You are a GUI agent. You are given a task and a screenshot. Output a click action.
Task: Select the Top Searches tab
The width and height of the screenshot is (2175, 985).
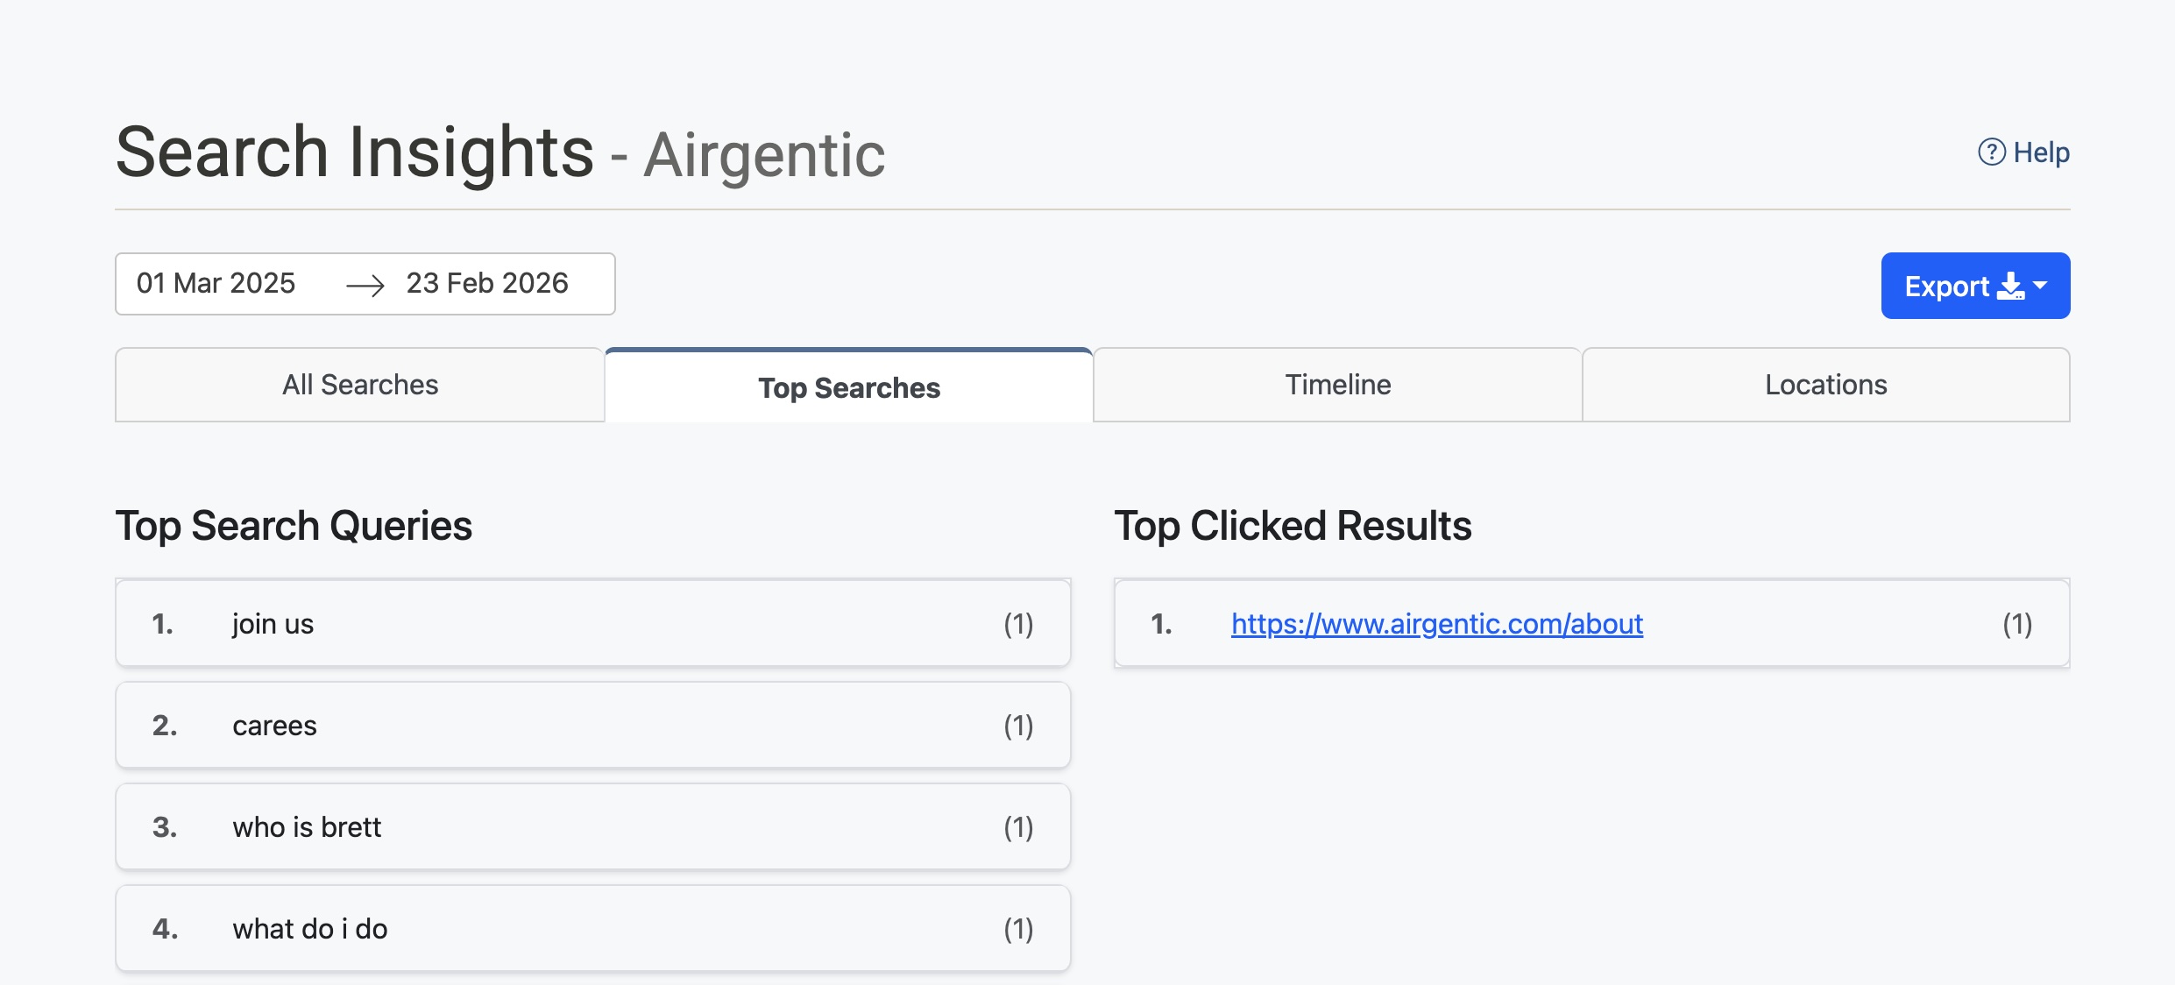(x=848, y=386)
